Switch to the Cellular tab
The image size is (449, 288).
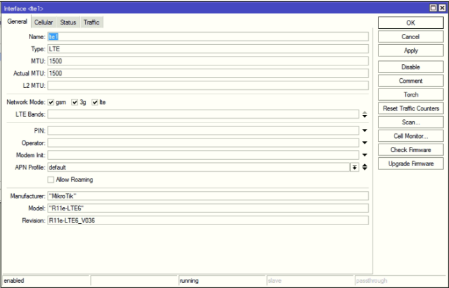44,22
